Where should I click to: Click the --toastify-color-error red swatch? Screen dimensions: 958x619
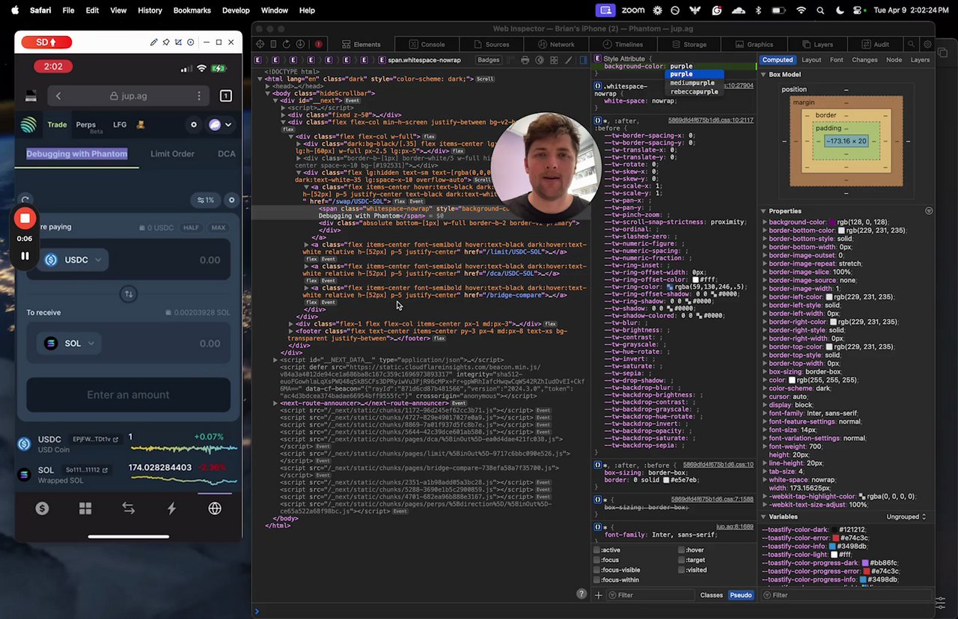(x=835, y=538)
